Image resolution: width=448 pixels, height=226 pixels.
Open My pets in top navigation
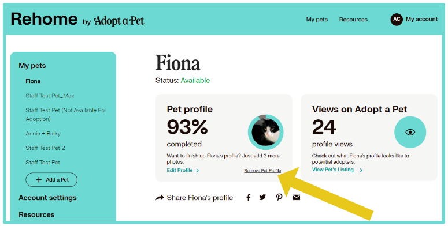(x=317, y=20)
